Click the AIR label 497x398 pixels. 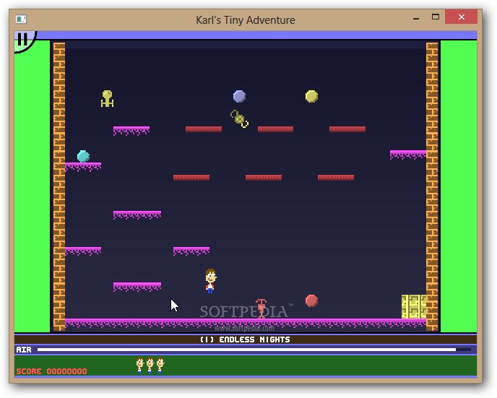24,350
